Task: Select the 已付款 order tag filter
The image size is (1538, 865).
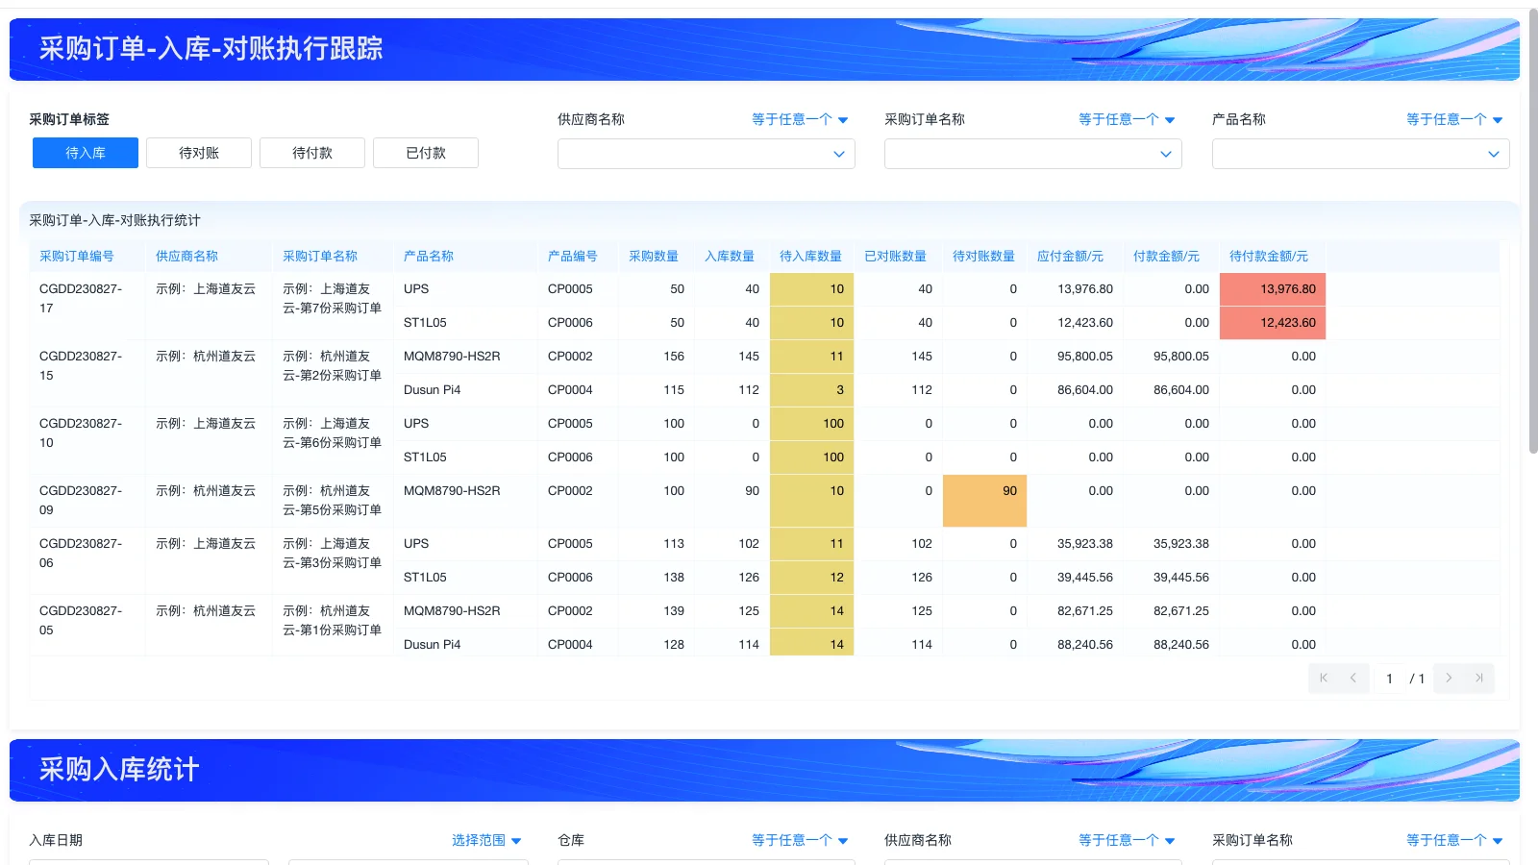Action: 425,152
